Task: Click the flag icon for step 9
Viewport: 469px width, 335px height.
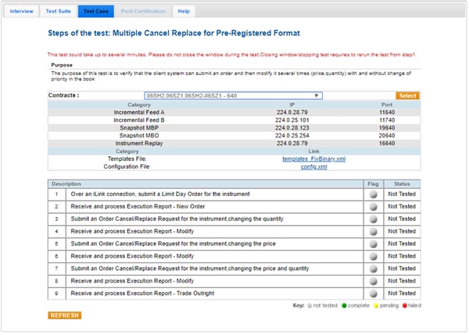Action: coord(373,294)
